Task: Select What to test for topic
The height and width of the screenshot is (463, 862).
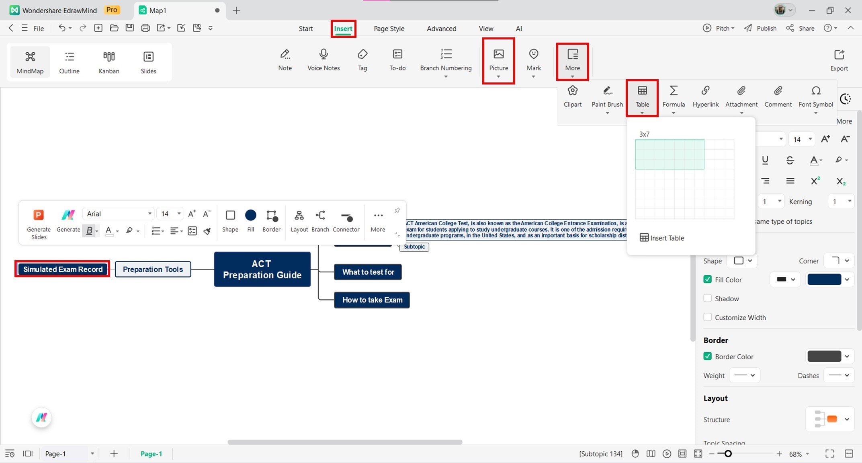Action: [x=368, y=272]
